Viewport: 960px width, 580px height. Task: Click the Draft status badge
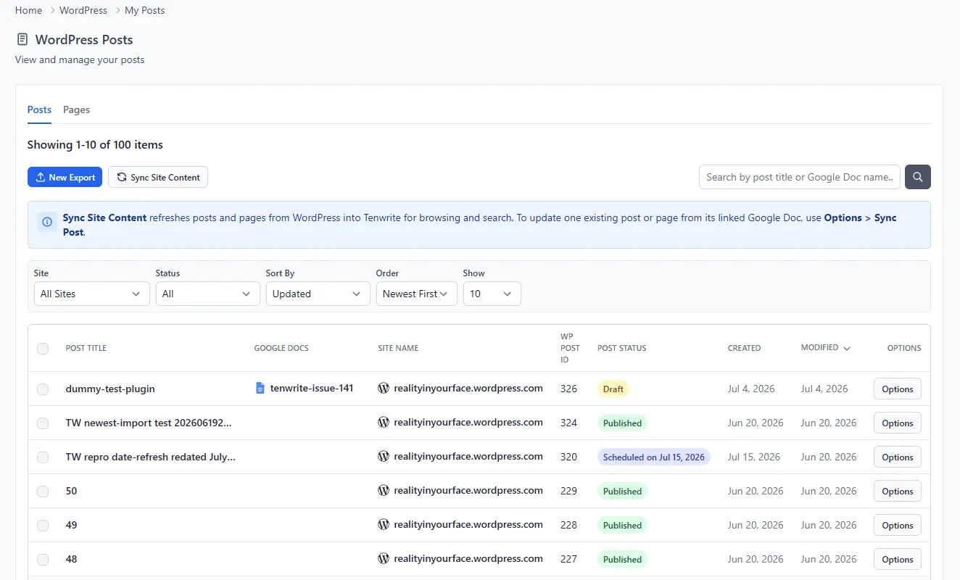[613, 389]
